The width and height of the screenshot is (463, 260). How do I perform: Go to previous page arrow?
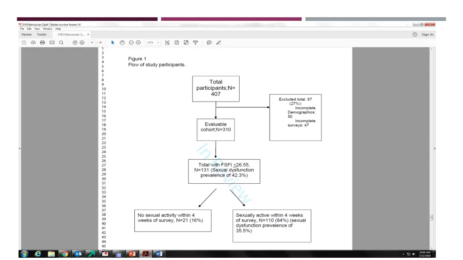(75, 42)
